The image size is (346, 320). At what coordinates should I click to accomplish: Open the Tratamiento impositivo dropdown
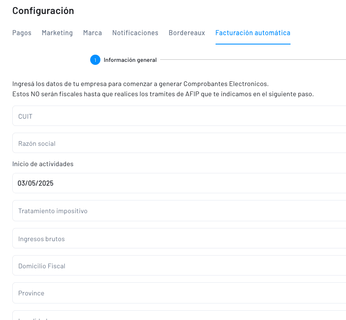pos(178,211)
